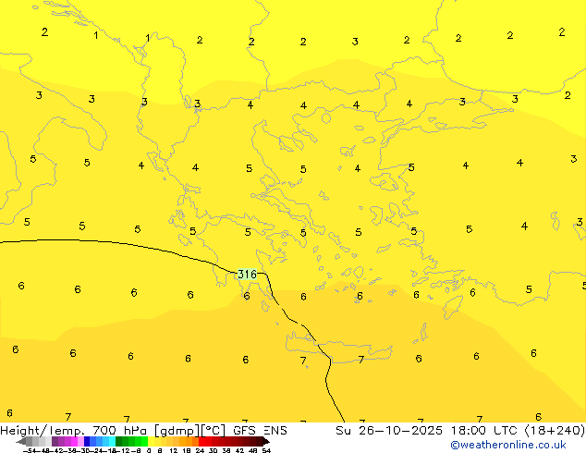The width and height of the screenshot is (586, 453).
Task: Click the 316 height contour label
Action: click(247, 275)
